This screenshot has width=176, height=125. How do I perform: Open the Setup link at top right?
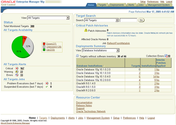tap(143, 2)
